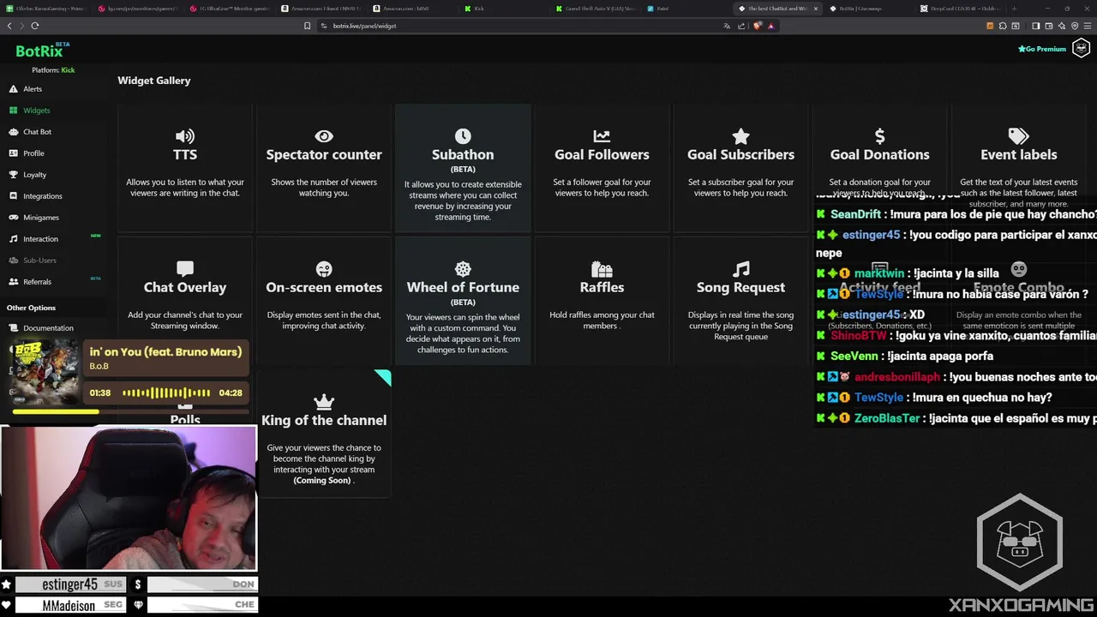
Task: Open the Subathon clock widget
Action: click(463, 169)
